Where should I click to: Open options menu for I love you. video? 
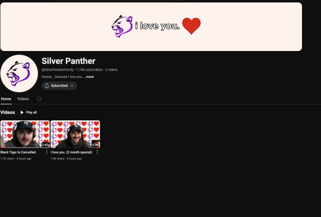pyautogui.click(x=97, y=152)
